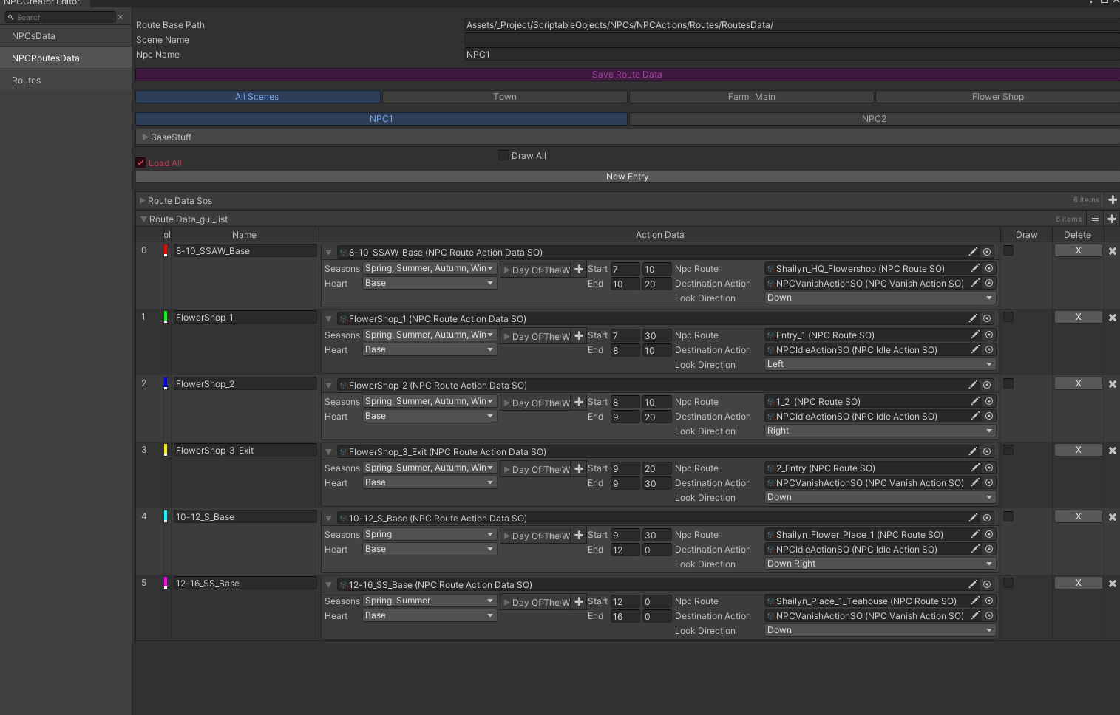Open object picker for 2_Entry NPC Route

coord(989,468)
